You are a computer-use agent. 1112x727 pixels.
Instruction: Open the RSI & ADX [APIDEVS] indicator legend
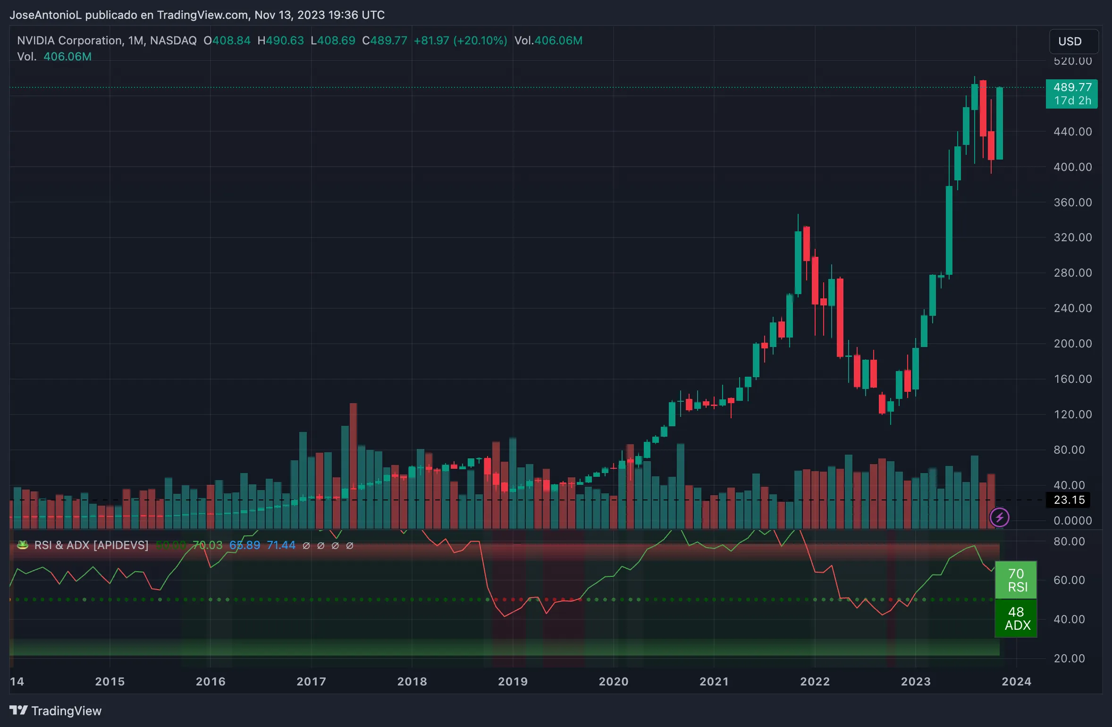coord(91,545)
